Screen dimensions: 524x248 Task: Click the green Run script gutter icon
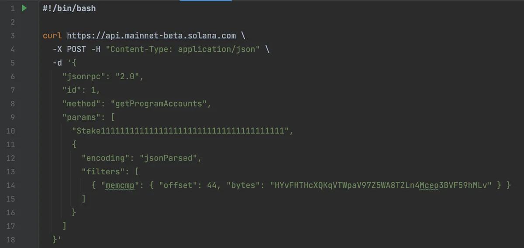click(24, 8)
